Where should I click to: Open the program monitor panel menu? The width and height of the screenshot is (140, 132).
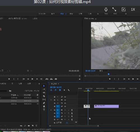(96, 19)
